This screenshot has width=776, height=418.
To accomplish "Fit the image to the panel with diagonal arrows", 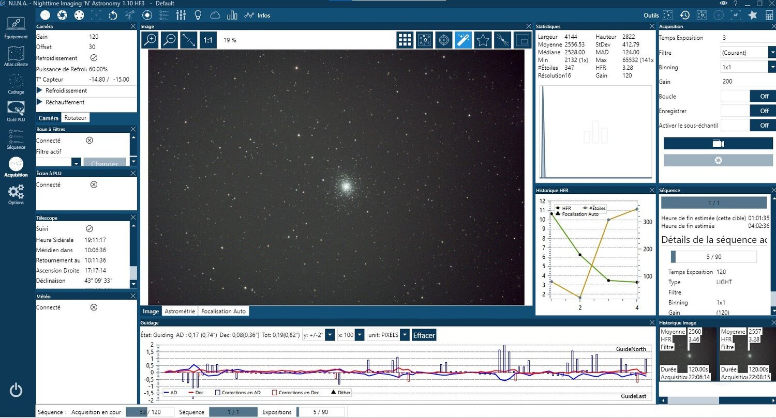I will tap(188, 40).
